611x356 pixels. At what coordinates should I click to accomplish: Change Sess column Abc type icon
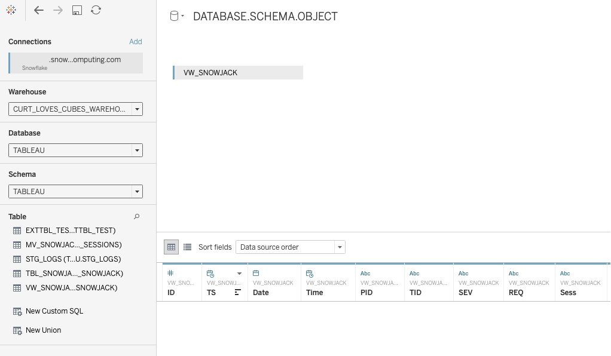point(565,274)
